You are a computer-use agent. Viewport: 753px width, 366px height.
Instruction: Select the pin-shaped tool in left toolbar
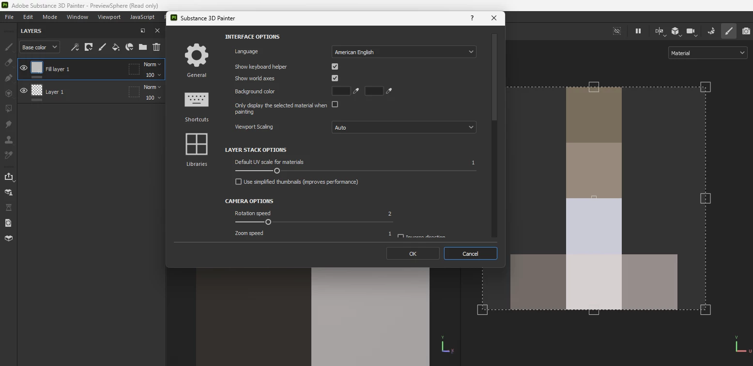click(x=8, y=124)
